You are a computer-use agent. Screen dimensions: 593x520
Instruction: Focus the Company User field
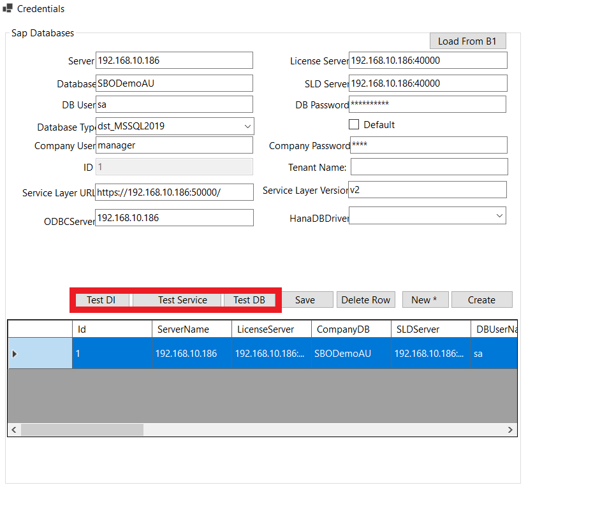174,145
